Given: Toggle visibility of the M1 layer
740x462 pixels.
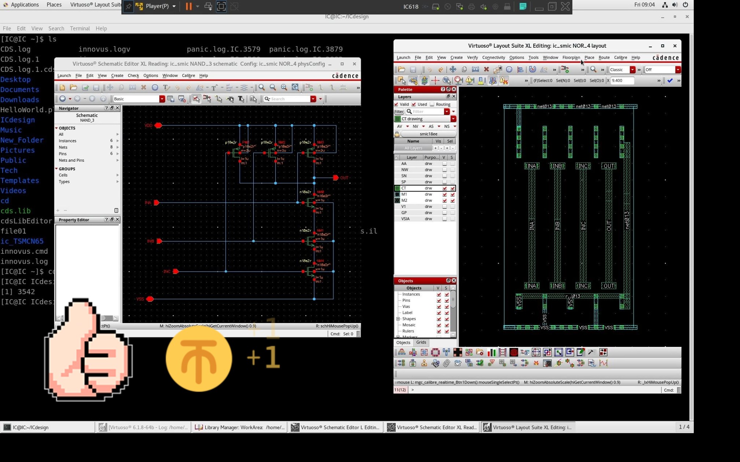Looking at the screenshot, I should click(x=445, y=195).
